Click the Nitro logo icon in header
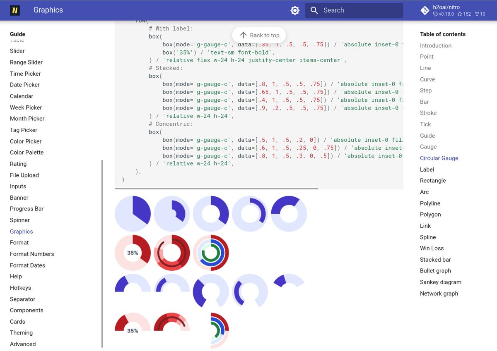The height and width of the screenshot is (351, 497). (15, 10)
